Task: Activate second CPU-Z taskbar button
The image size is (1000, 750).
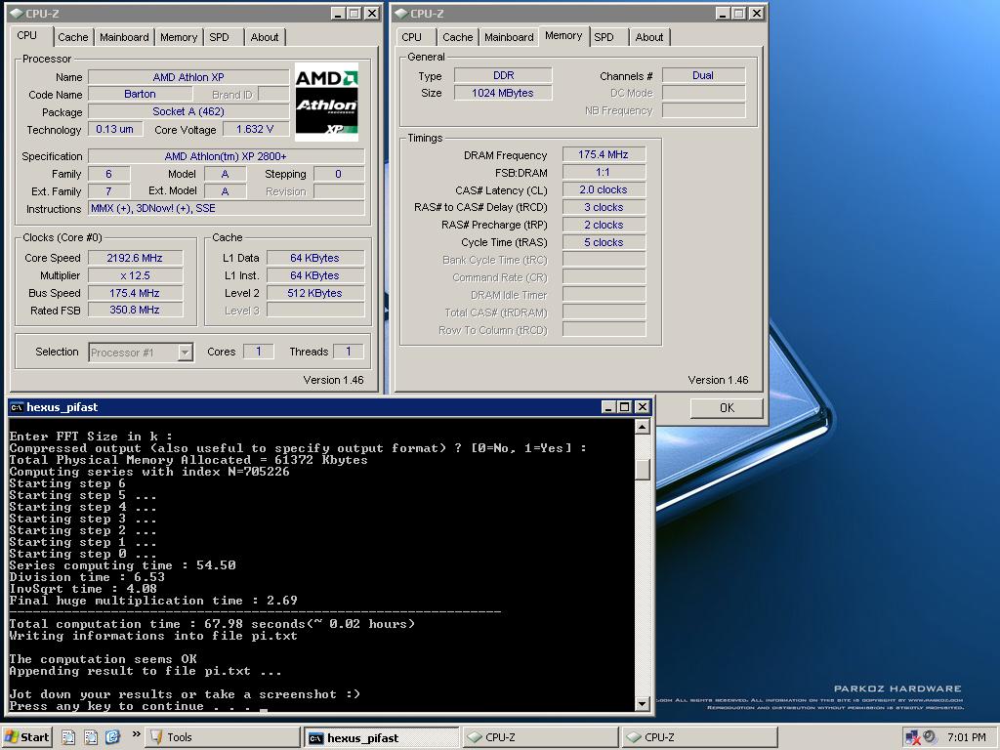Action: (x=699, y=737)
